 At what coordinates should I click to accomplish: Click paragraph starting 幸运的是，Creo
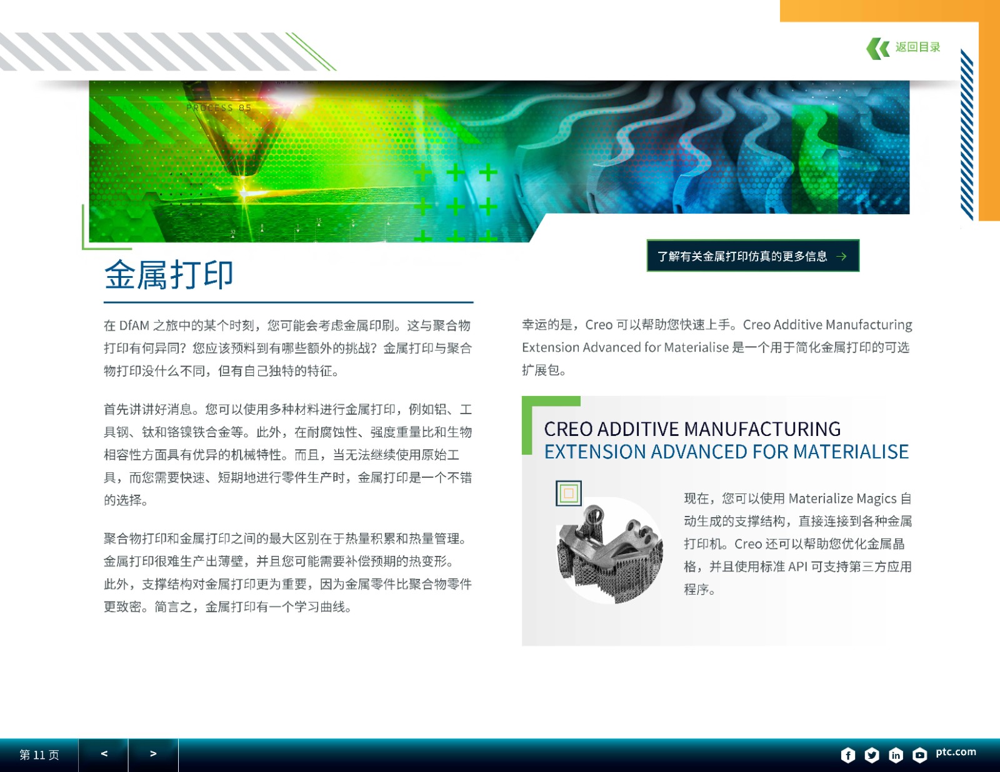tap(717, 347)
